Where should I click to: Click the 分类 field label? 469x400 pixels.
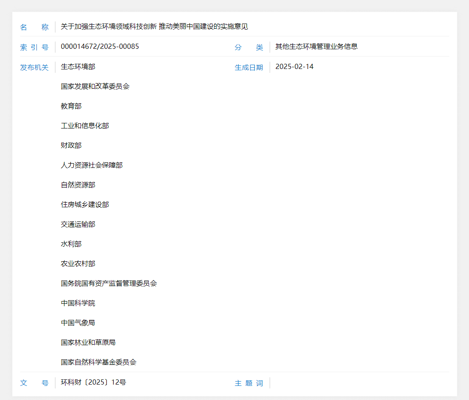click(249, 47)
